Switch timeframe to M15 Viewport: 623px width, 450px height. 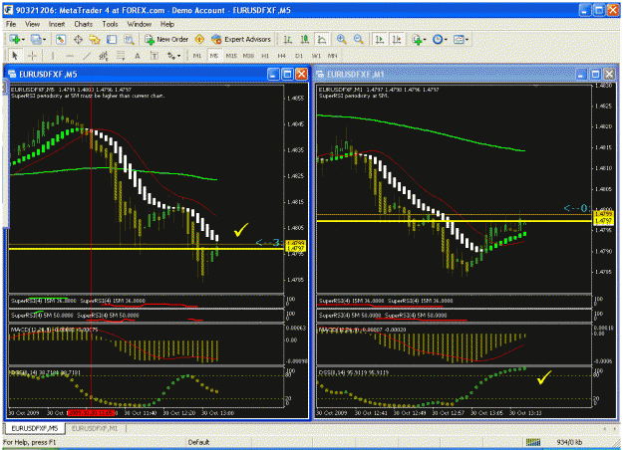(231, 56)
